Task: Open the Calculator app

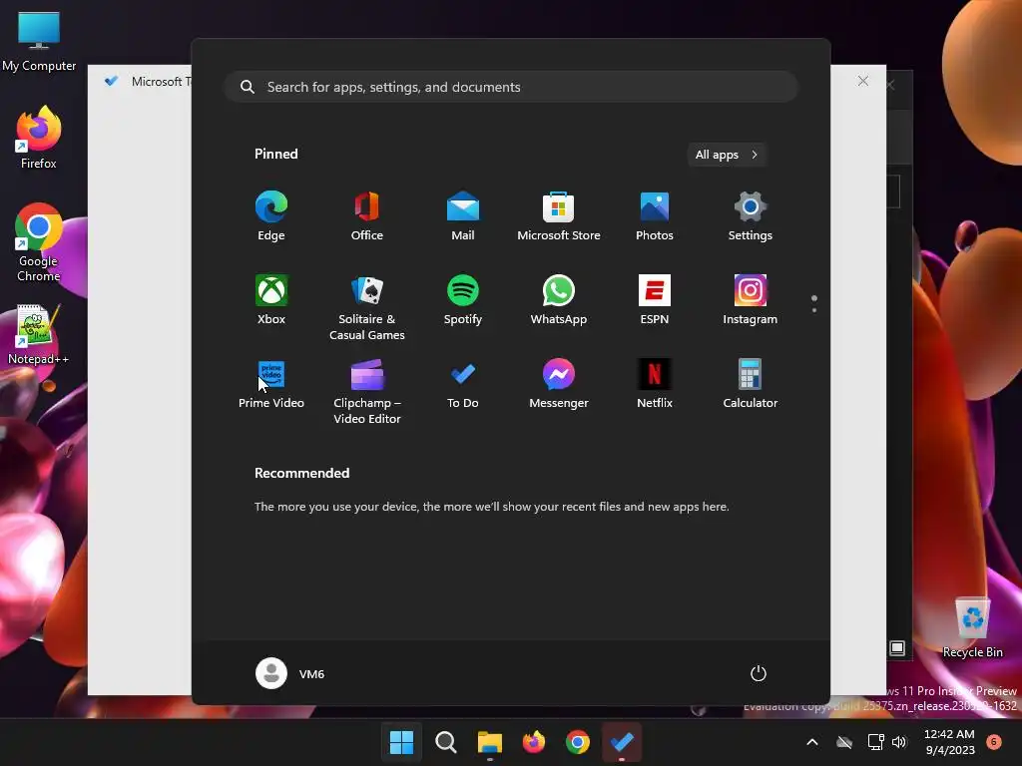Action: [751, 384]
